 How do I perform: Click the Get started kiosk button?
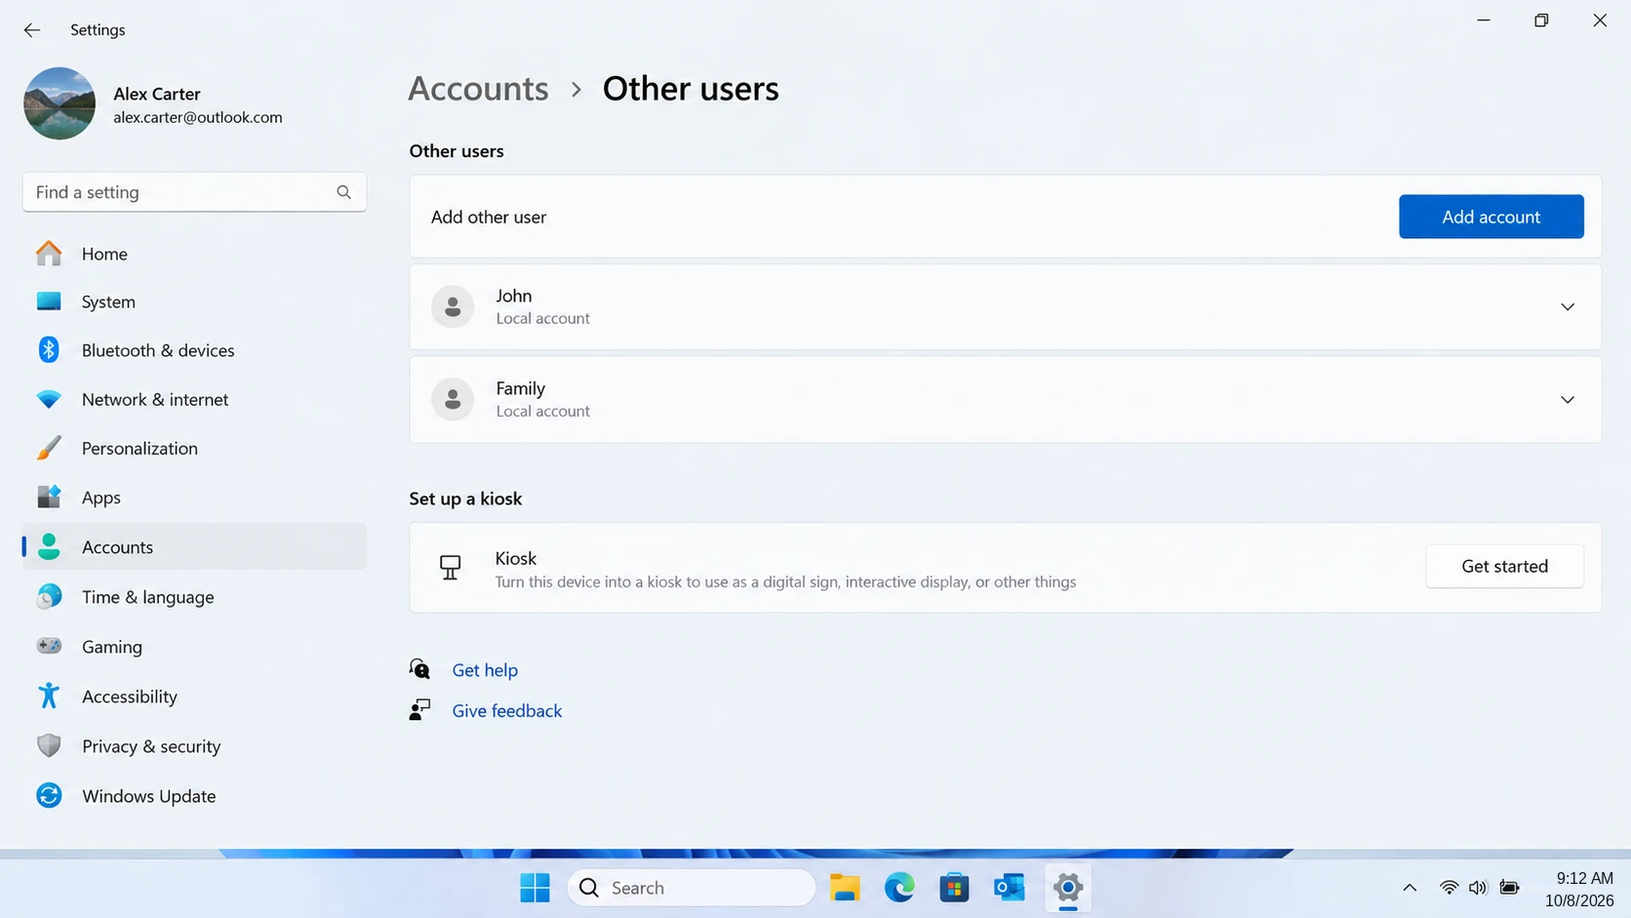[x=1504, y=566]
